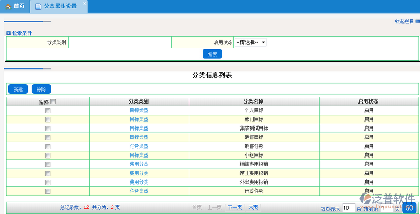Click the 每页显示 count input field
The height and width of the screenshot is (214, 420).
click(x=348, y=208)
